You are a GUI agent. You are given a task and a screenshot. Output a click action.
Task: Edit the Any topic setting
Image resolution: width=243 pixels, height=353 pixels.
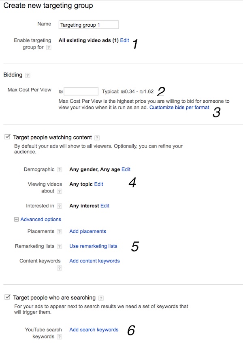point(98,184)
